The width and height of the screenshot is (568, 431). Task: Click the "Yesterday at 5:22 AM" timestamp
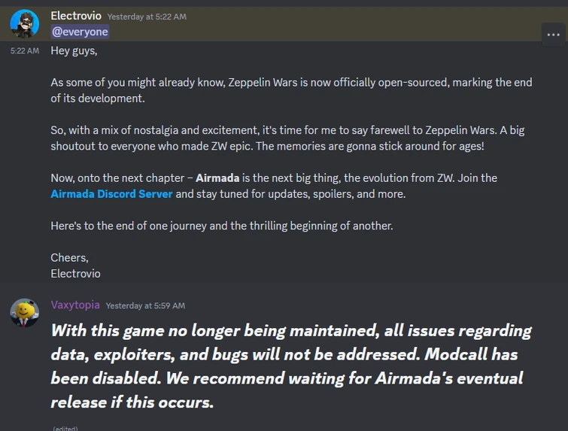tap(147, 17)
